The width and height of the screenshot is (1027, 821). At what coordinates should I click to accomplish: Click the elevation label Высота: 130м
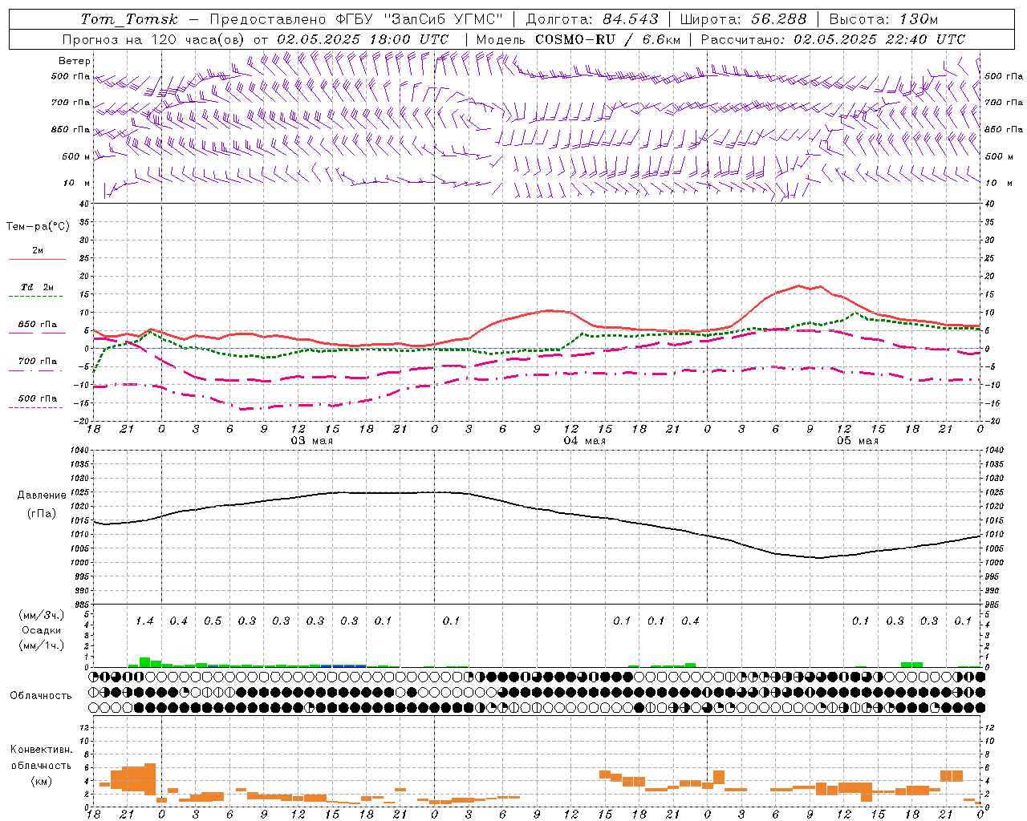coord(883,19)
